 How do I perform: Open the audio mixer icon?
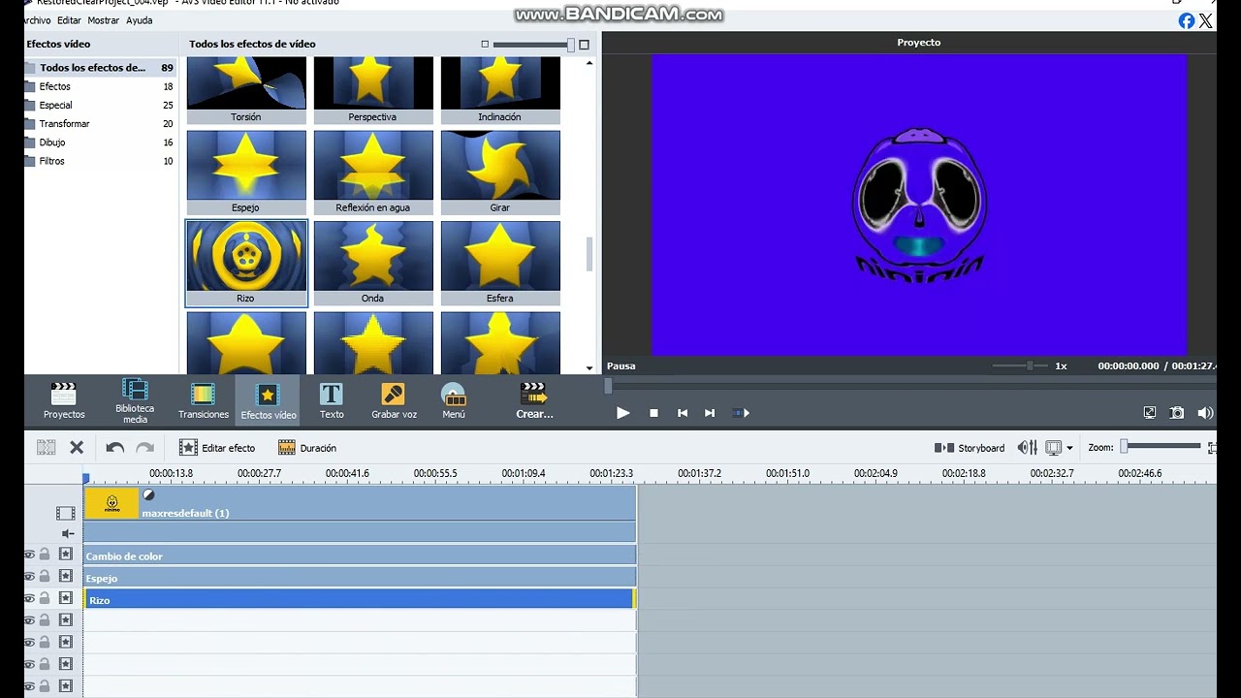click(1027, 447)
